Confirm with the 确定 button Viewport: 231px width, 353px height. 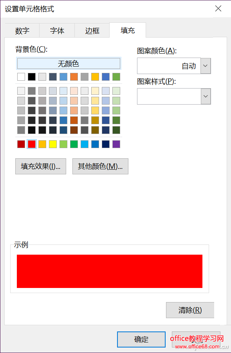tap(141, 339)
